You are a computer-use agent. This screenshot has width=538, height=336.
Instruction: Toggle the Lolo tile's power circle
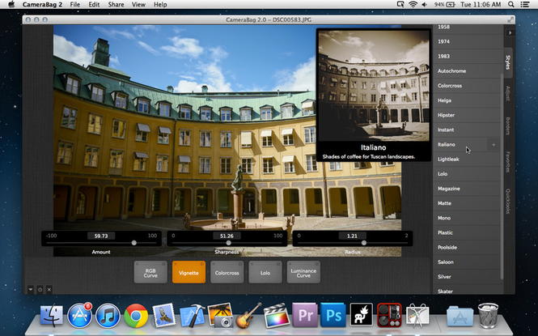click(278, 264)
